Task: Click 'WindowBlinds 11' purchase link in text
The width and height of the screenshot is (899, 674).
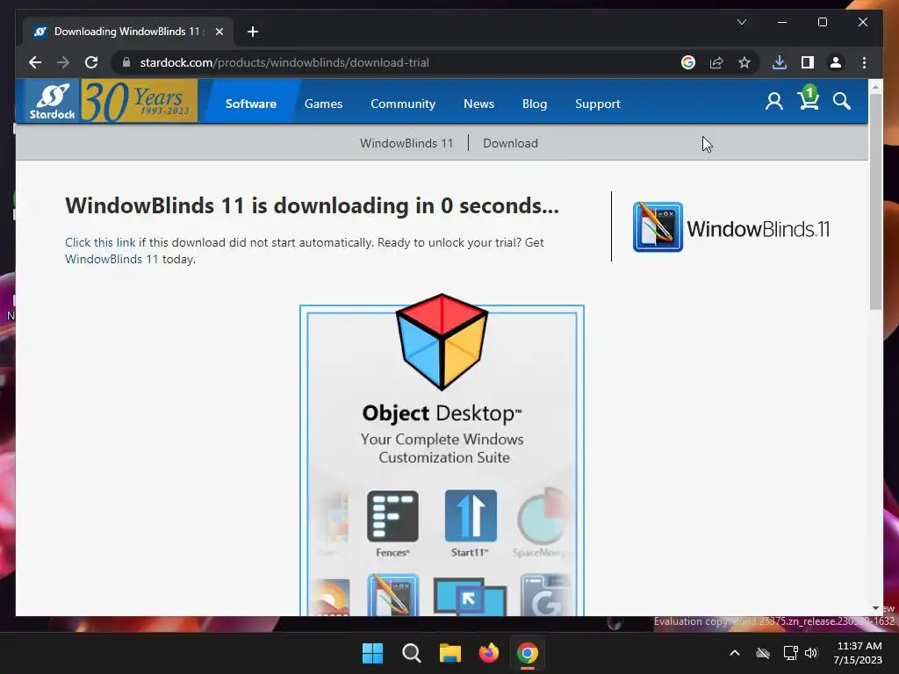Action: pyautogui.click(x=111, y=259)
